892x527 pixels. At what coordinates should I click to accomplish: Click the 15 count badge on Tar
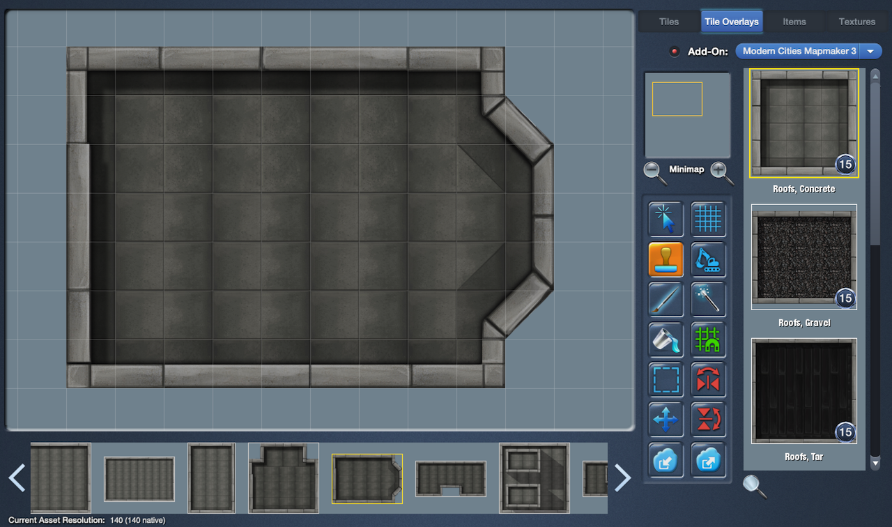(845, 432)
